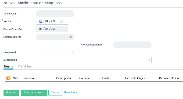Switch to the Partidas tab
Image resolution: width=183 pixels, height=99 pixels.
pos(25,66)
